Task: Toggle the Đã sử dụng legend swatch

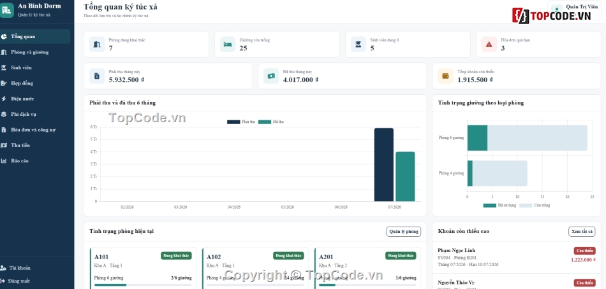Action: coord(490,205)
